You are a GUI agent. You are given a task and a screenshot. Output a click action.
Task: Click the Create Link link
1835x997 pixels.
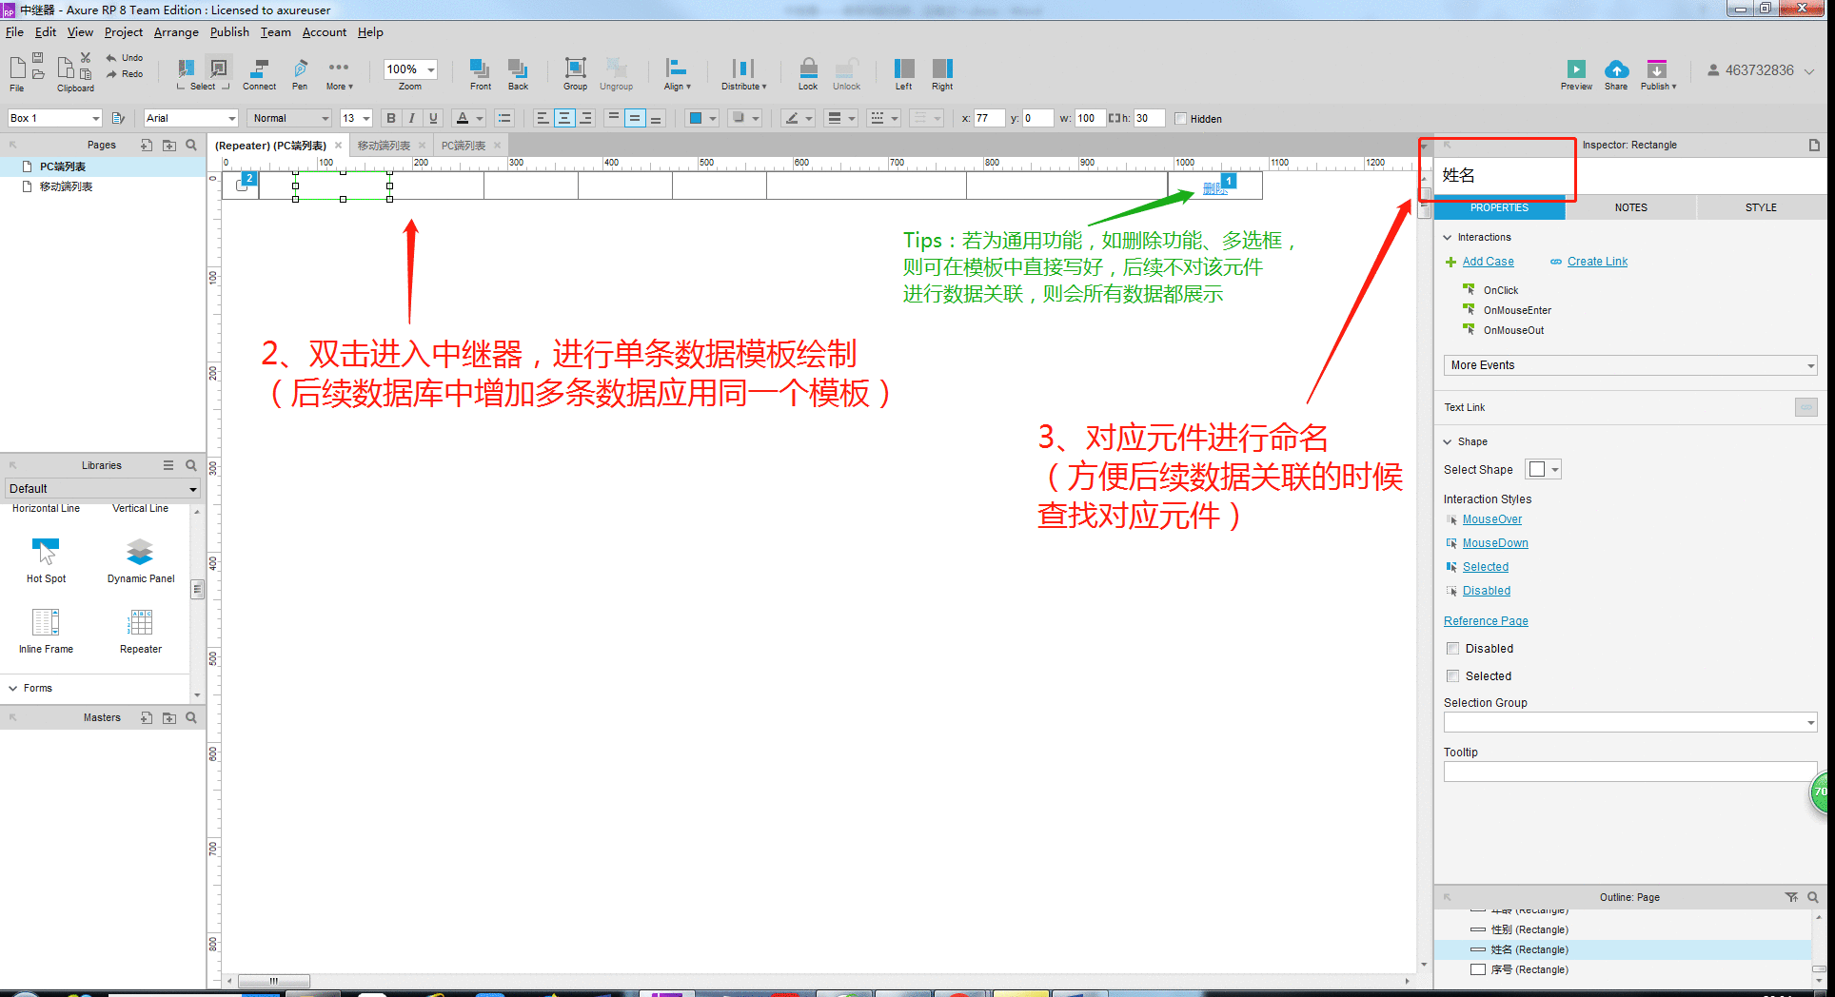click(1597, 262)
